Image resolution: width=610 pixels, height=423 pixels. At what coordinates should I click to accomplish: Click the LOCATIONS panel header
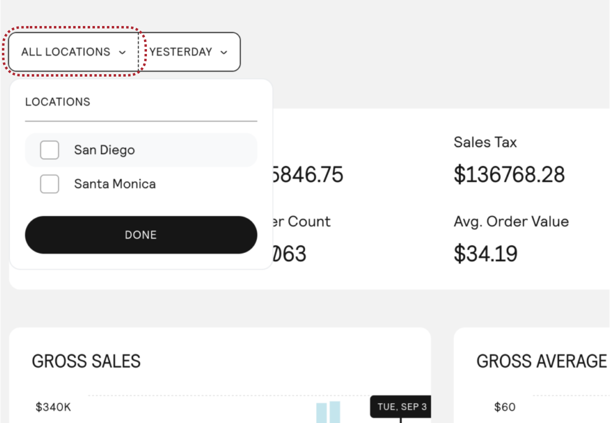[x=58, y=102]
